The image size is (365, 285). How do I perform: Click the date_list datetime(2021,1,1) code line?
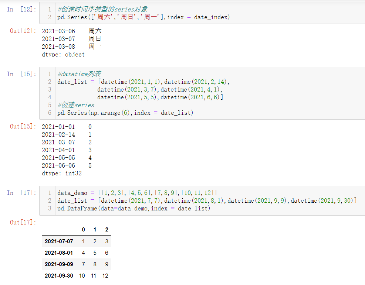(143, 82)
